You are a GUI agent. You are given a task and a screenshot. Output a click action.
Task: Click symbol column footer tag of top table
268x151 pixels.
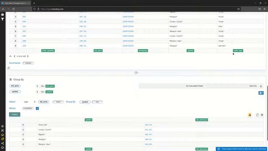tap(190, 51)
